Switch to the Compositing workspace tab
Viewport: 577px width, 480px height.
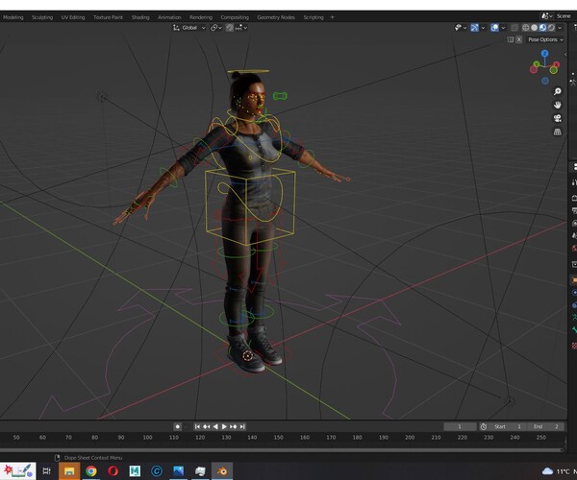tap(235, 17)
